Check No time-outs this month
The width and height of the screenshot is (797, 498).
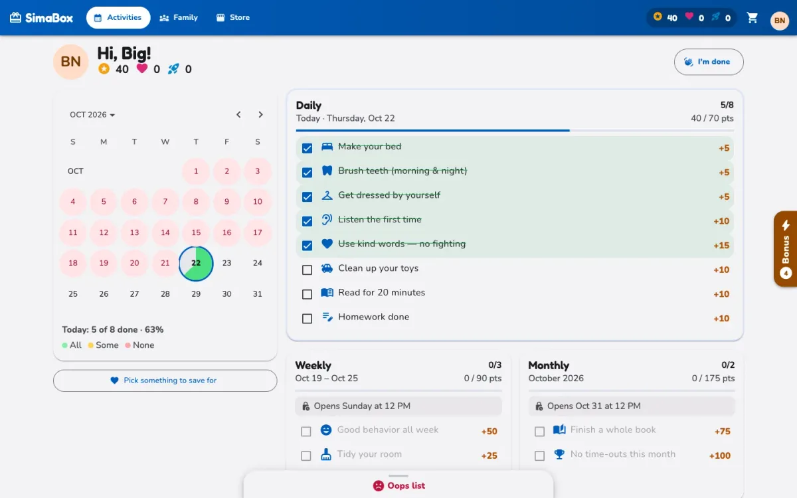(x=539, y=456)
